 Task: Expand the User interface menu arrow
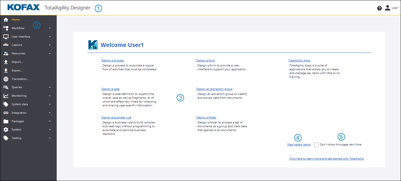(50, 37)
